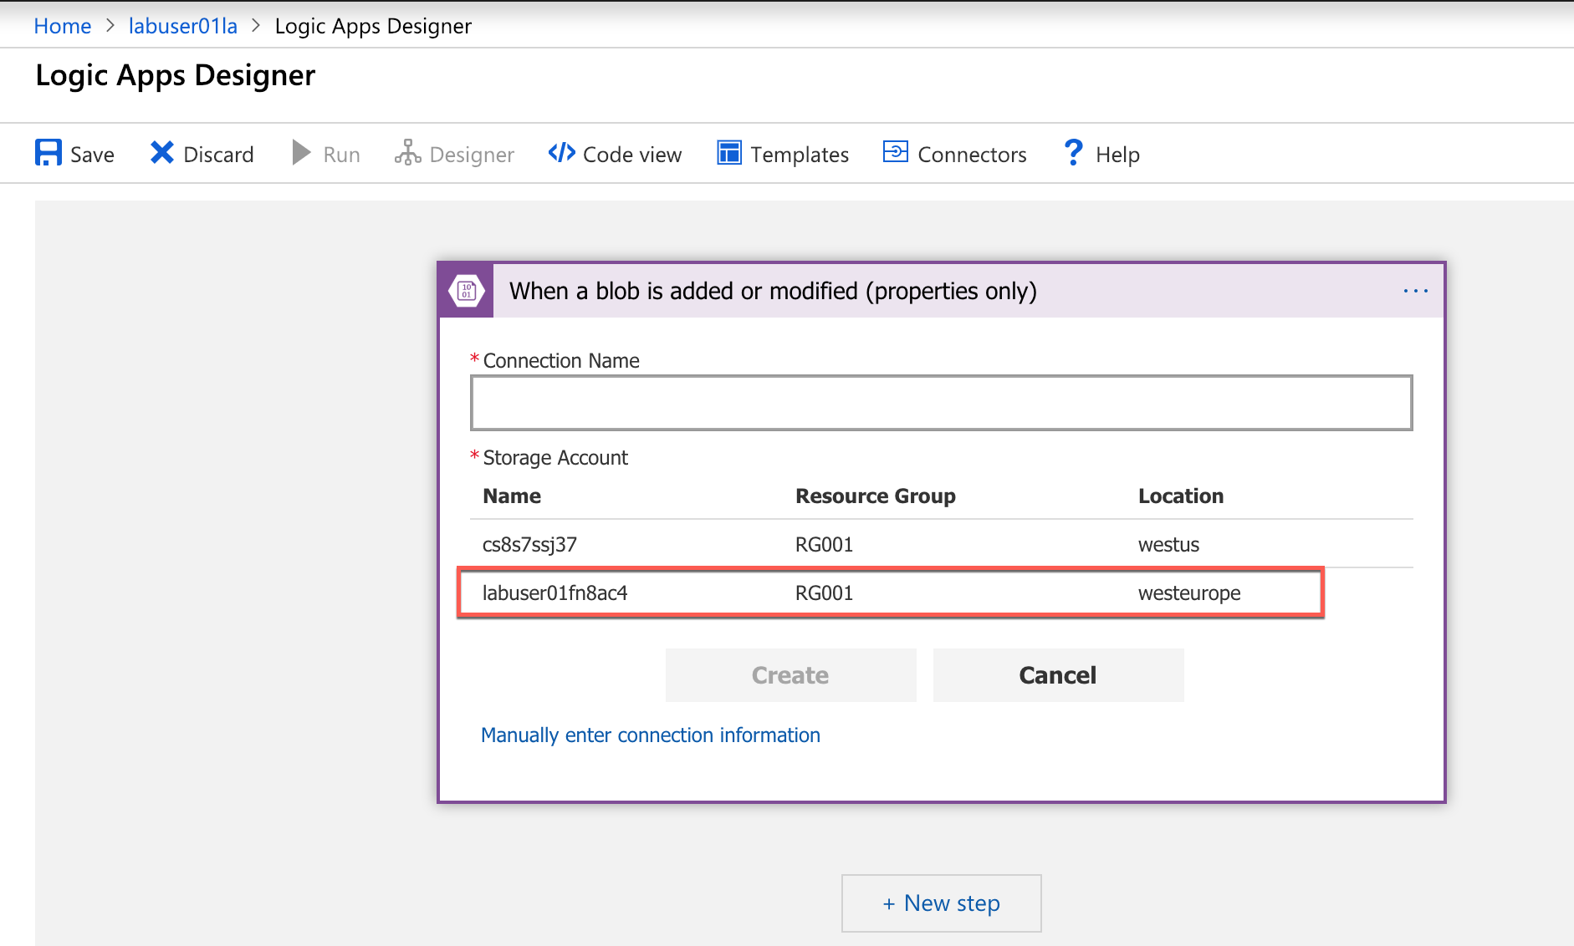This screenshot has width=1574, height=946.
Task: Click the Run label in toolbar
Action: tap(341, 155)
